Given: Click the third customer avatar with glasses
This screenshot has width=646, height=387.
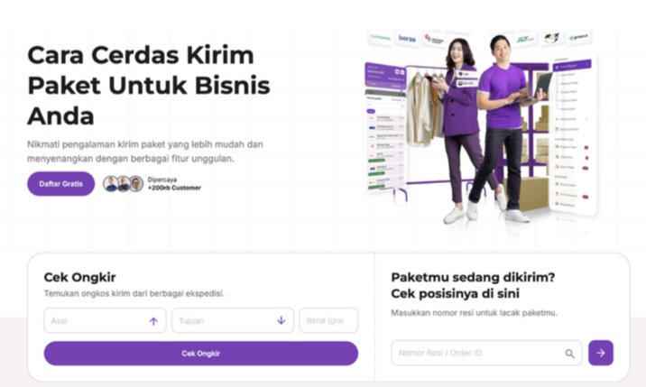Looking at the screenshot, I should tap(136, 184).
